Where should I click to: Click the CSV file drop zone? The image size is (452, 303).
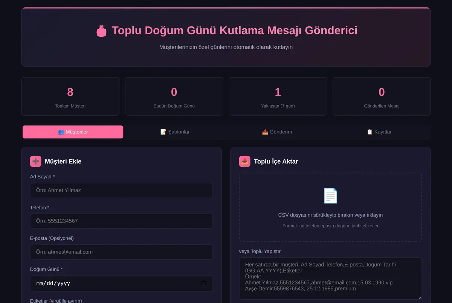click(330, 207)
